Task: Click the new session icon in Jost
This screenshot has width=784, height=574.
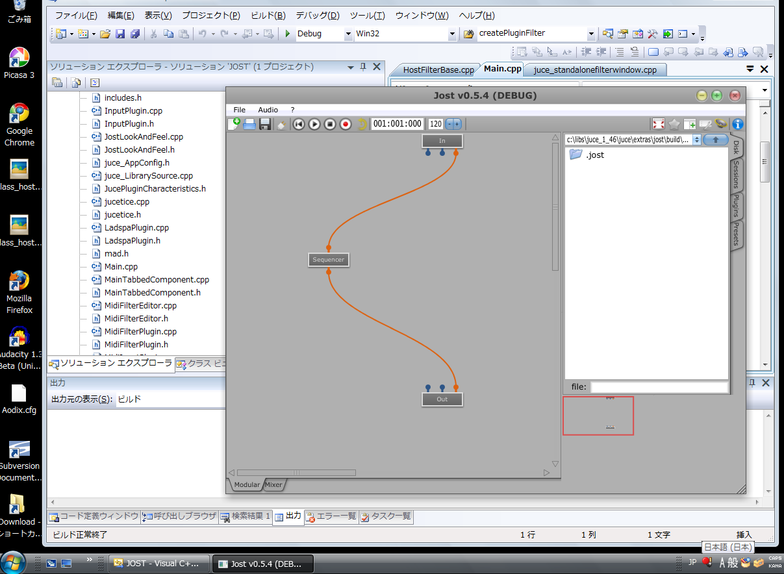Action: coord(234,123)
